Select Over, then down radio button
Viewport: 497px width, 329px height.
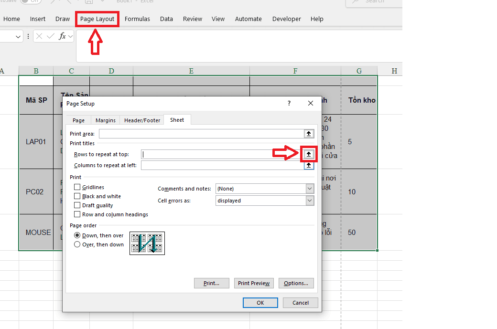77,244
